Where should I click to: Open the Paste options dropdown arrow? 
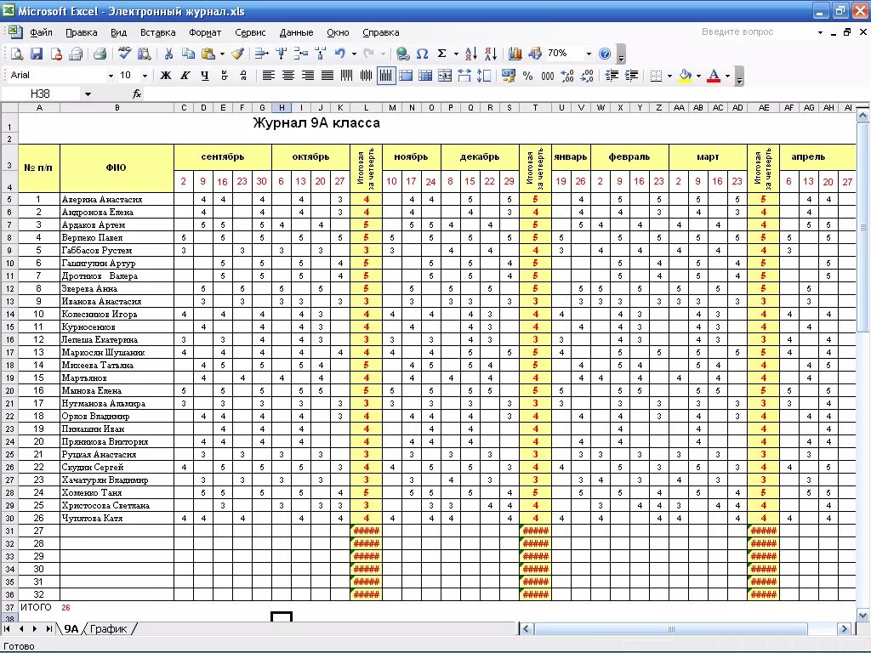click(x=222, y=54)
